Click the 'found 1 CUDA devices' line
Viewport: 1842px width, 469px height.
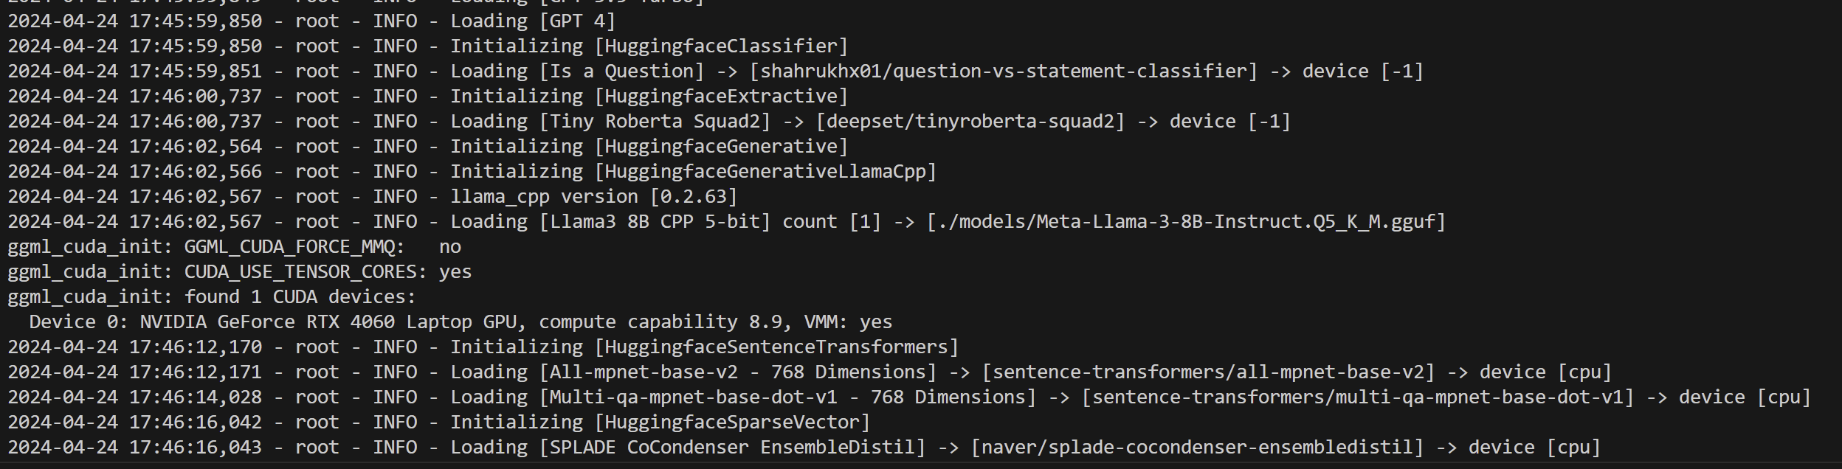[300, 297]
